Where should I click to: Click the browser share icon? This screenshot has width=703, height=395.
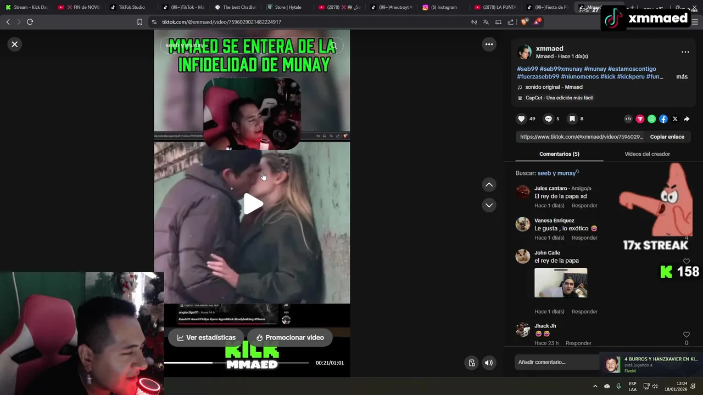tap(511, 22)
